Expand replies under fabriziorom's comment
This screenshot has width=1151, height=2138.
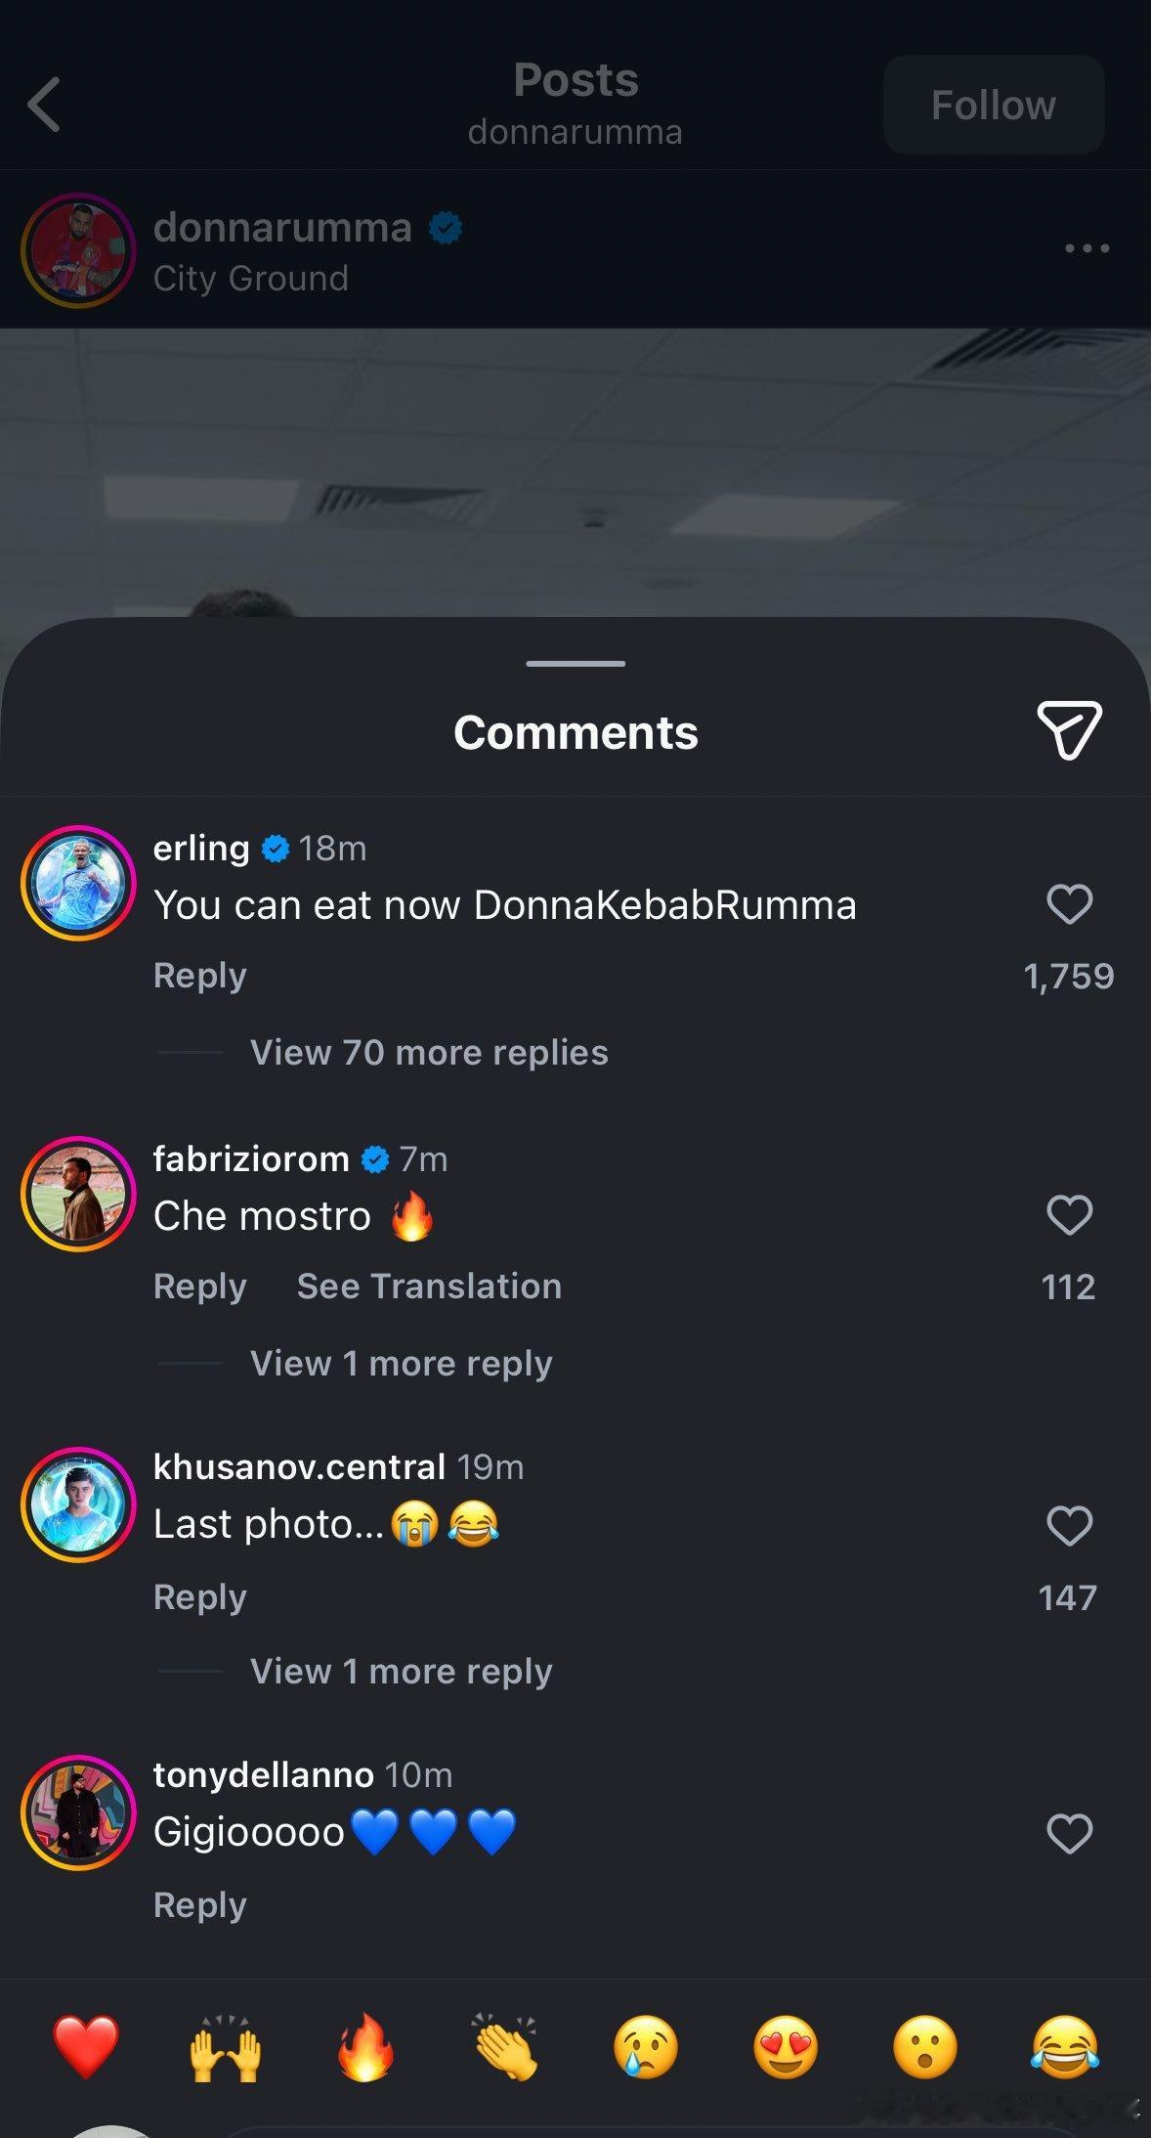point(401,1363)
